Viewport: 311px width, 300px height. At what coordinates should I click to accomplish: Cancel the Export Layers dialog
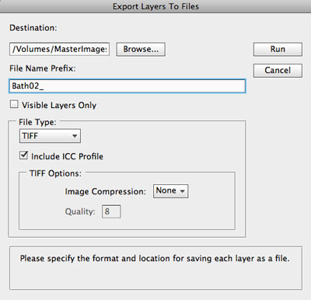(278, 71)
